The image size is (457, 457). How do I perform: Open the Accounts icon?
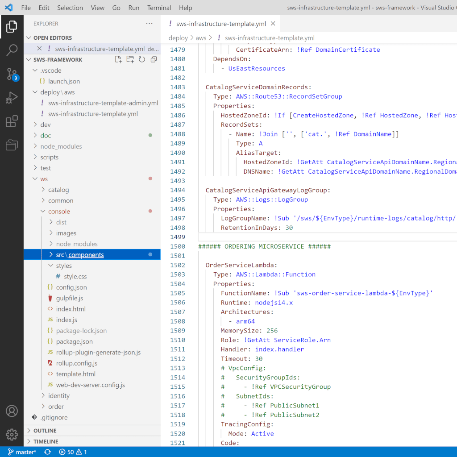click(12, 411)
